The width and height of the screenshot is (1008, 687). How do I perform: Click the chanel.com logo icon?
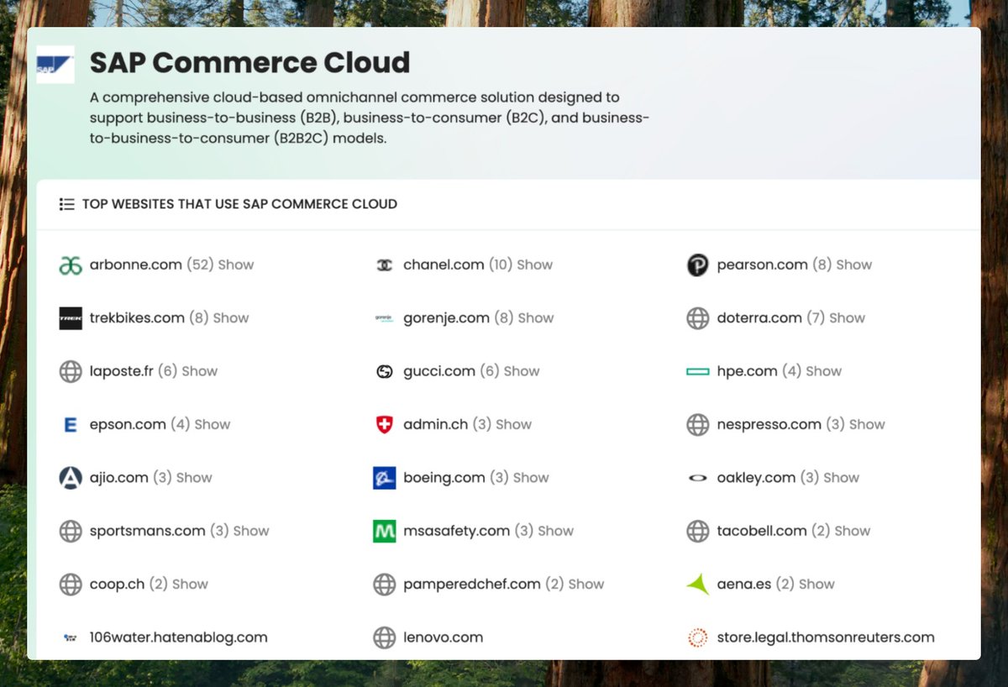click(384, 265)
